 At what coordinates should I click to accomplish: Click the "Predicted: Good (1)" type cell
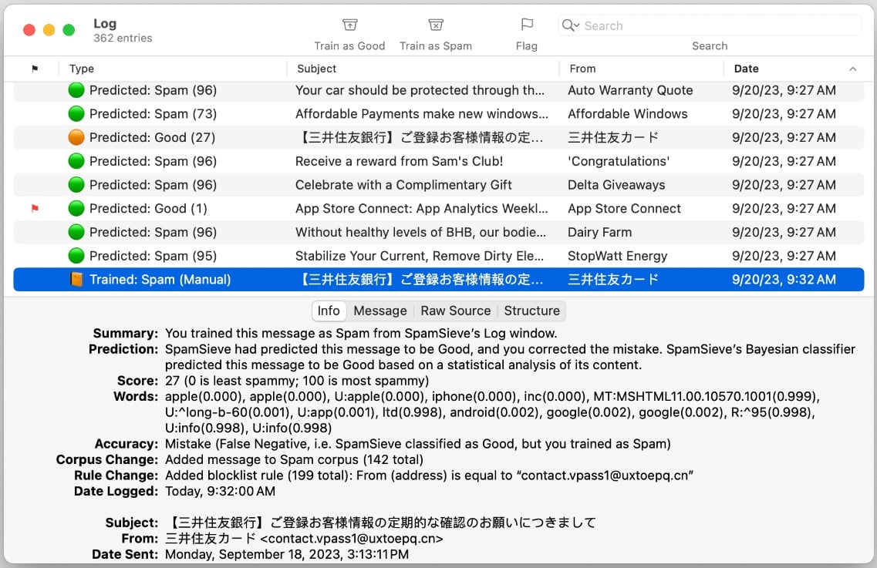(x=148, y=209)
